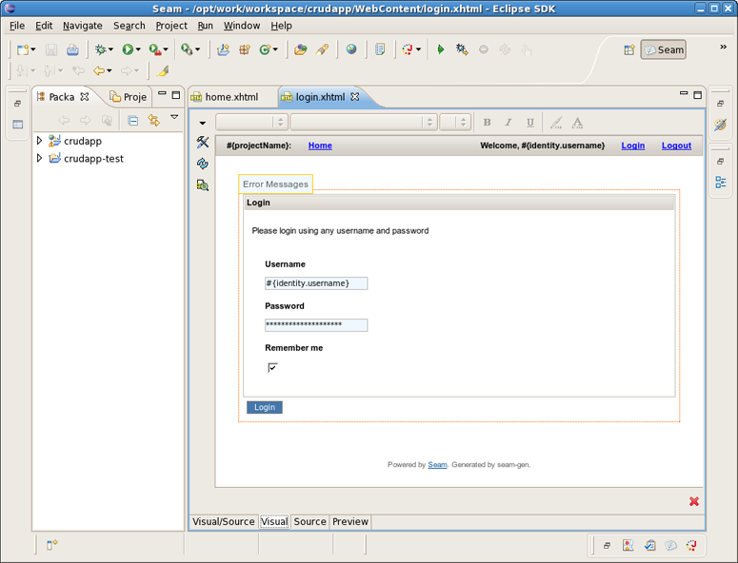This screenshot has height=563, width=738.
Task: Toggle Bold formatting button
Action: 487,122
